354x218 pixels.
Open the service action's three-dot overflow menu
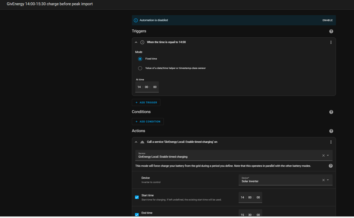point(331,142)
